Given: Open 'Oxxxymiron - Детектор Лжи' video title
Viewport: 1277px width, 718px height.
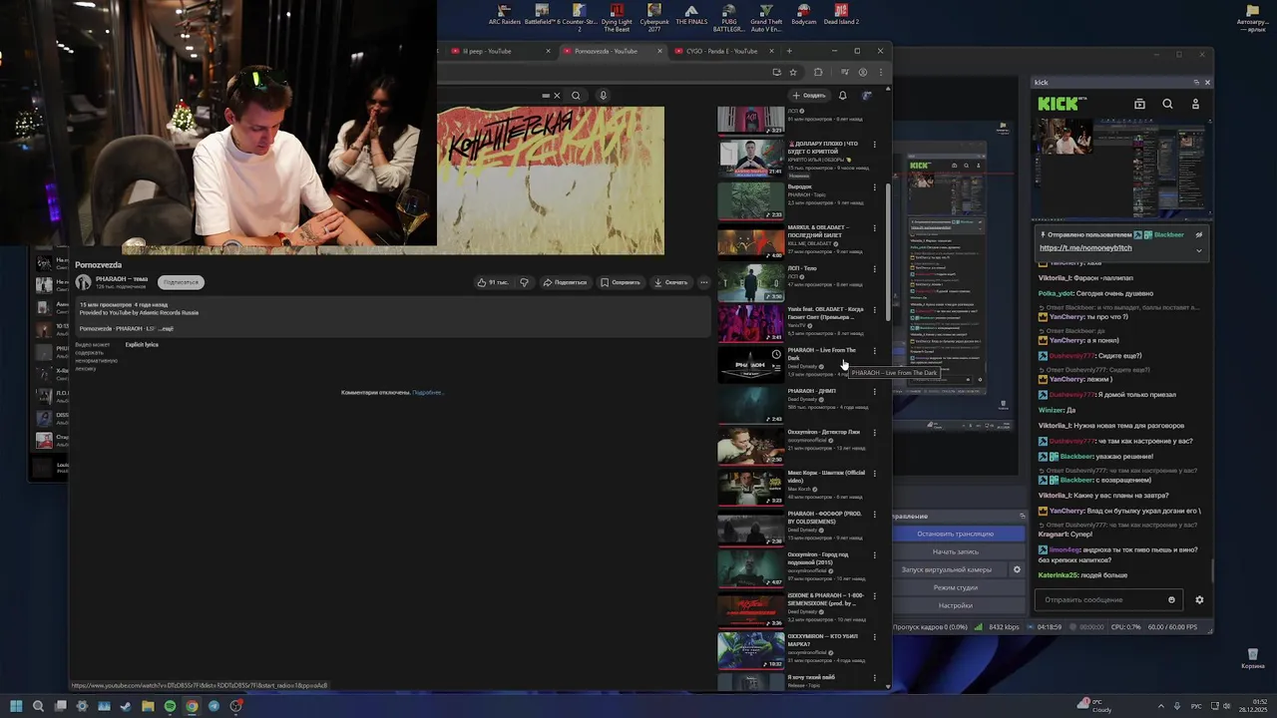Looking at the screenshot, I should pyautogui.click(x=823, y=432).
